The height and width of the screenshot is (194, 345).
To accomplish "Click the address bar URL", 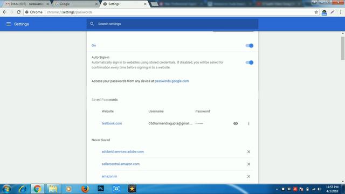I will click(x=70, y=12).
